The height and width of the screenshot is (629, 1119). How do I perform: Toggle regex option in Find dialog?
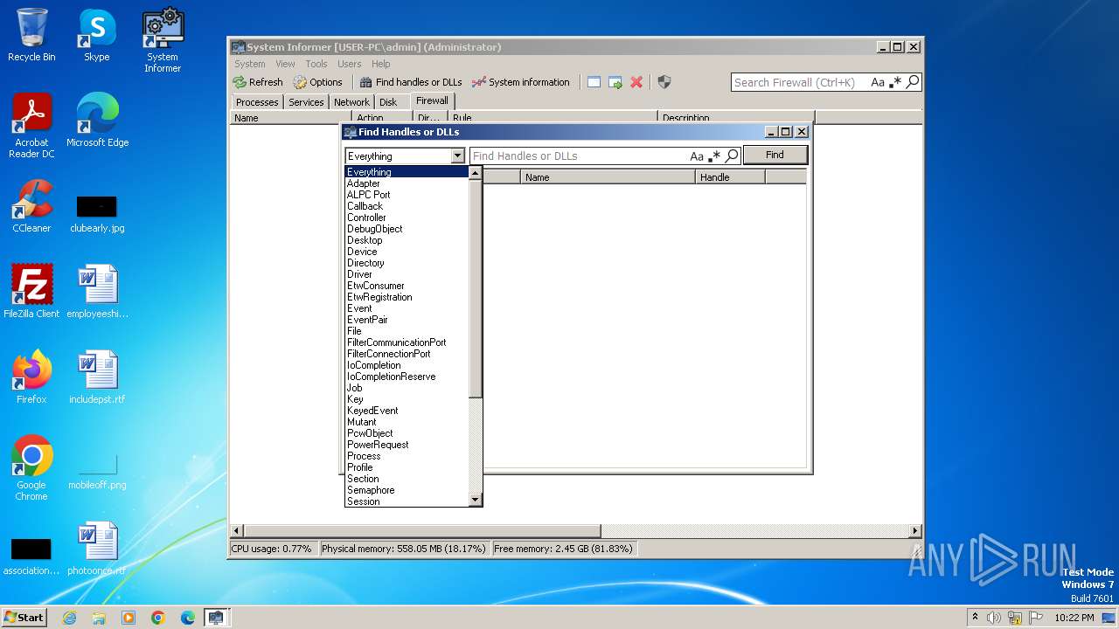pyautogui.click(x=714, y=156)
